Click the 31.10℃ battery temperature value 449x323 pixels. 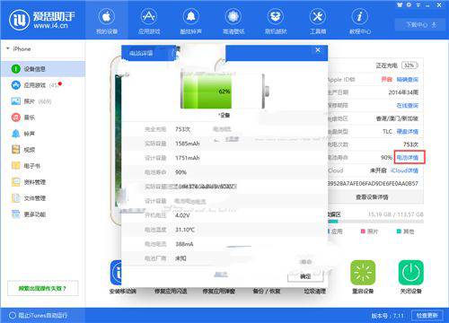tap(185, 230)
